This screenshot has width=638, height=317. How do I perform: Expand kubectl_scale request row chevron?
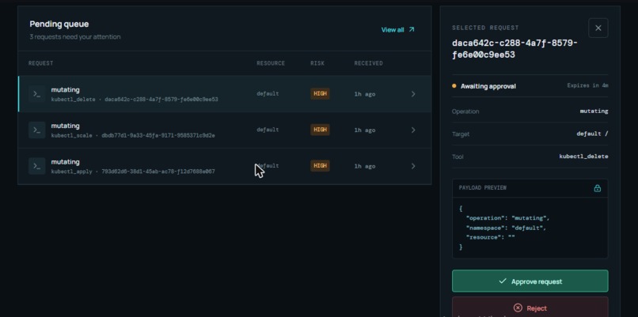(413, 130)
